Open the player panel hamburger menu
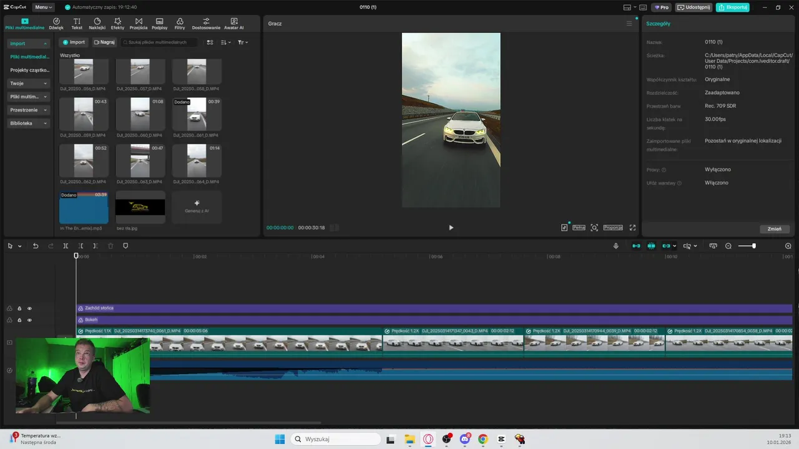This screenshot has height=449, width=799. click(629, 24)
